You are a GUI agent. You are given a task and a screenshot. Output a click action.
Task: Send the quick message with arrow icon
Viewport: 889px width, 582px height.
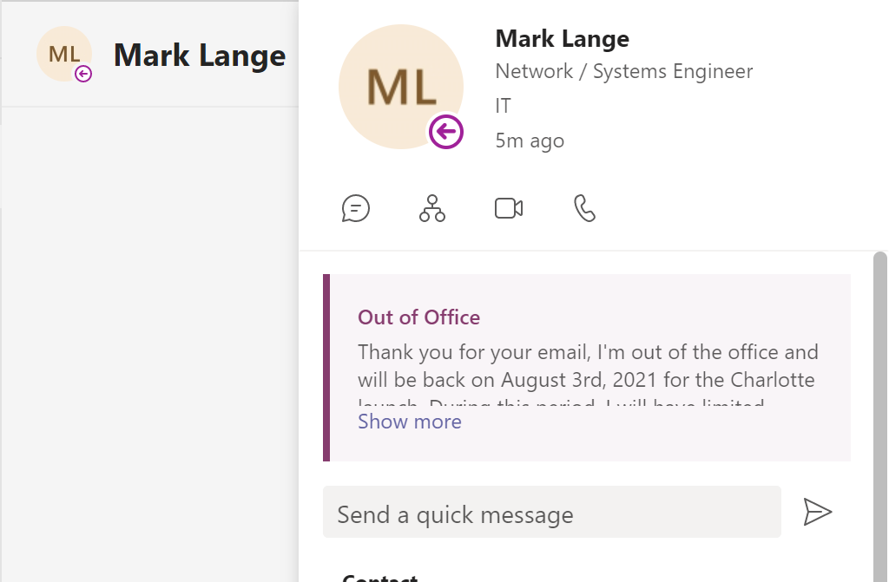pos(818,512)
